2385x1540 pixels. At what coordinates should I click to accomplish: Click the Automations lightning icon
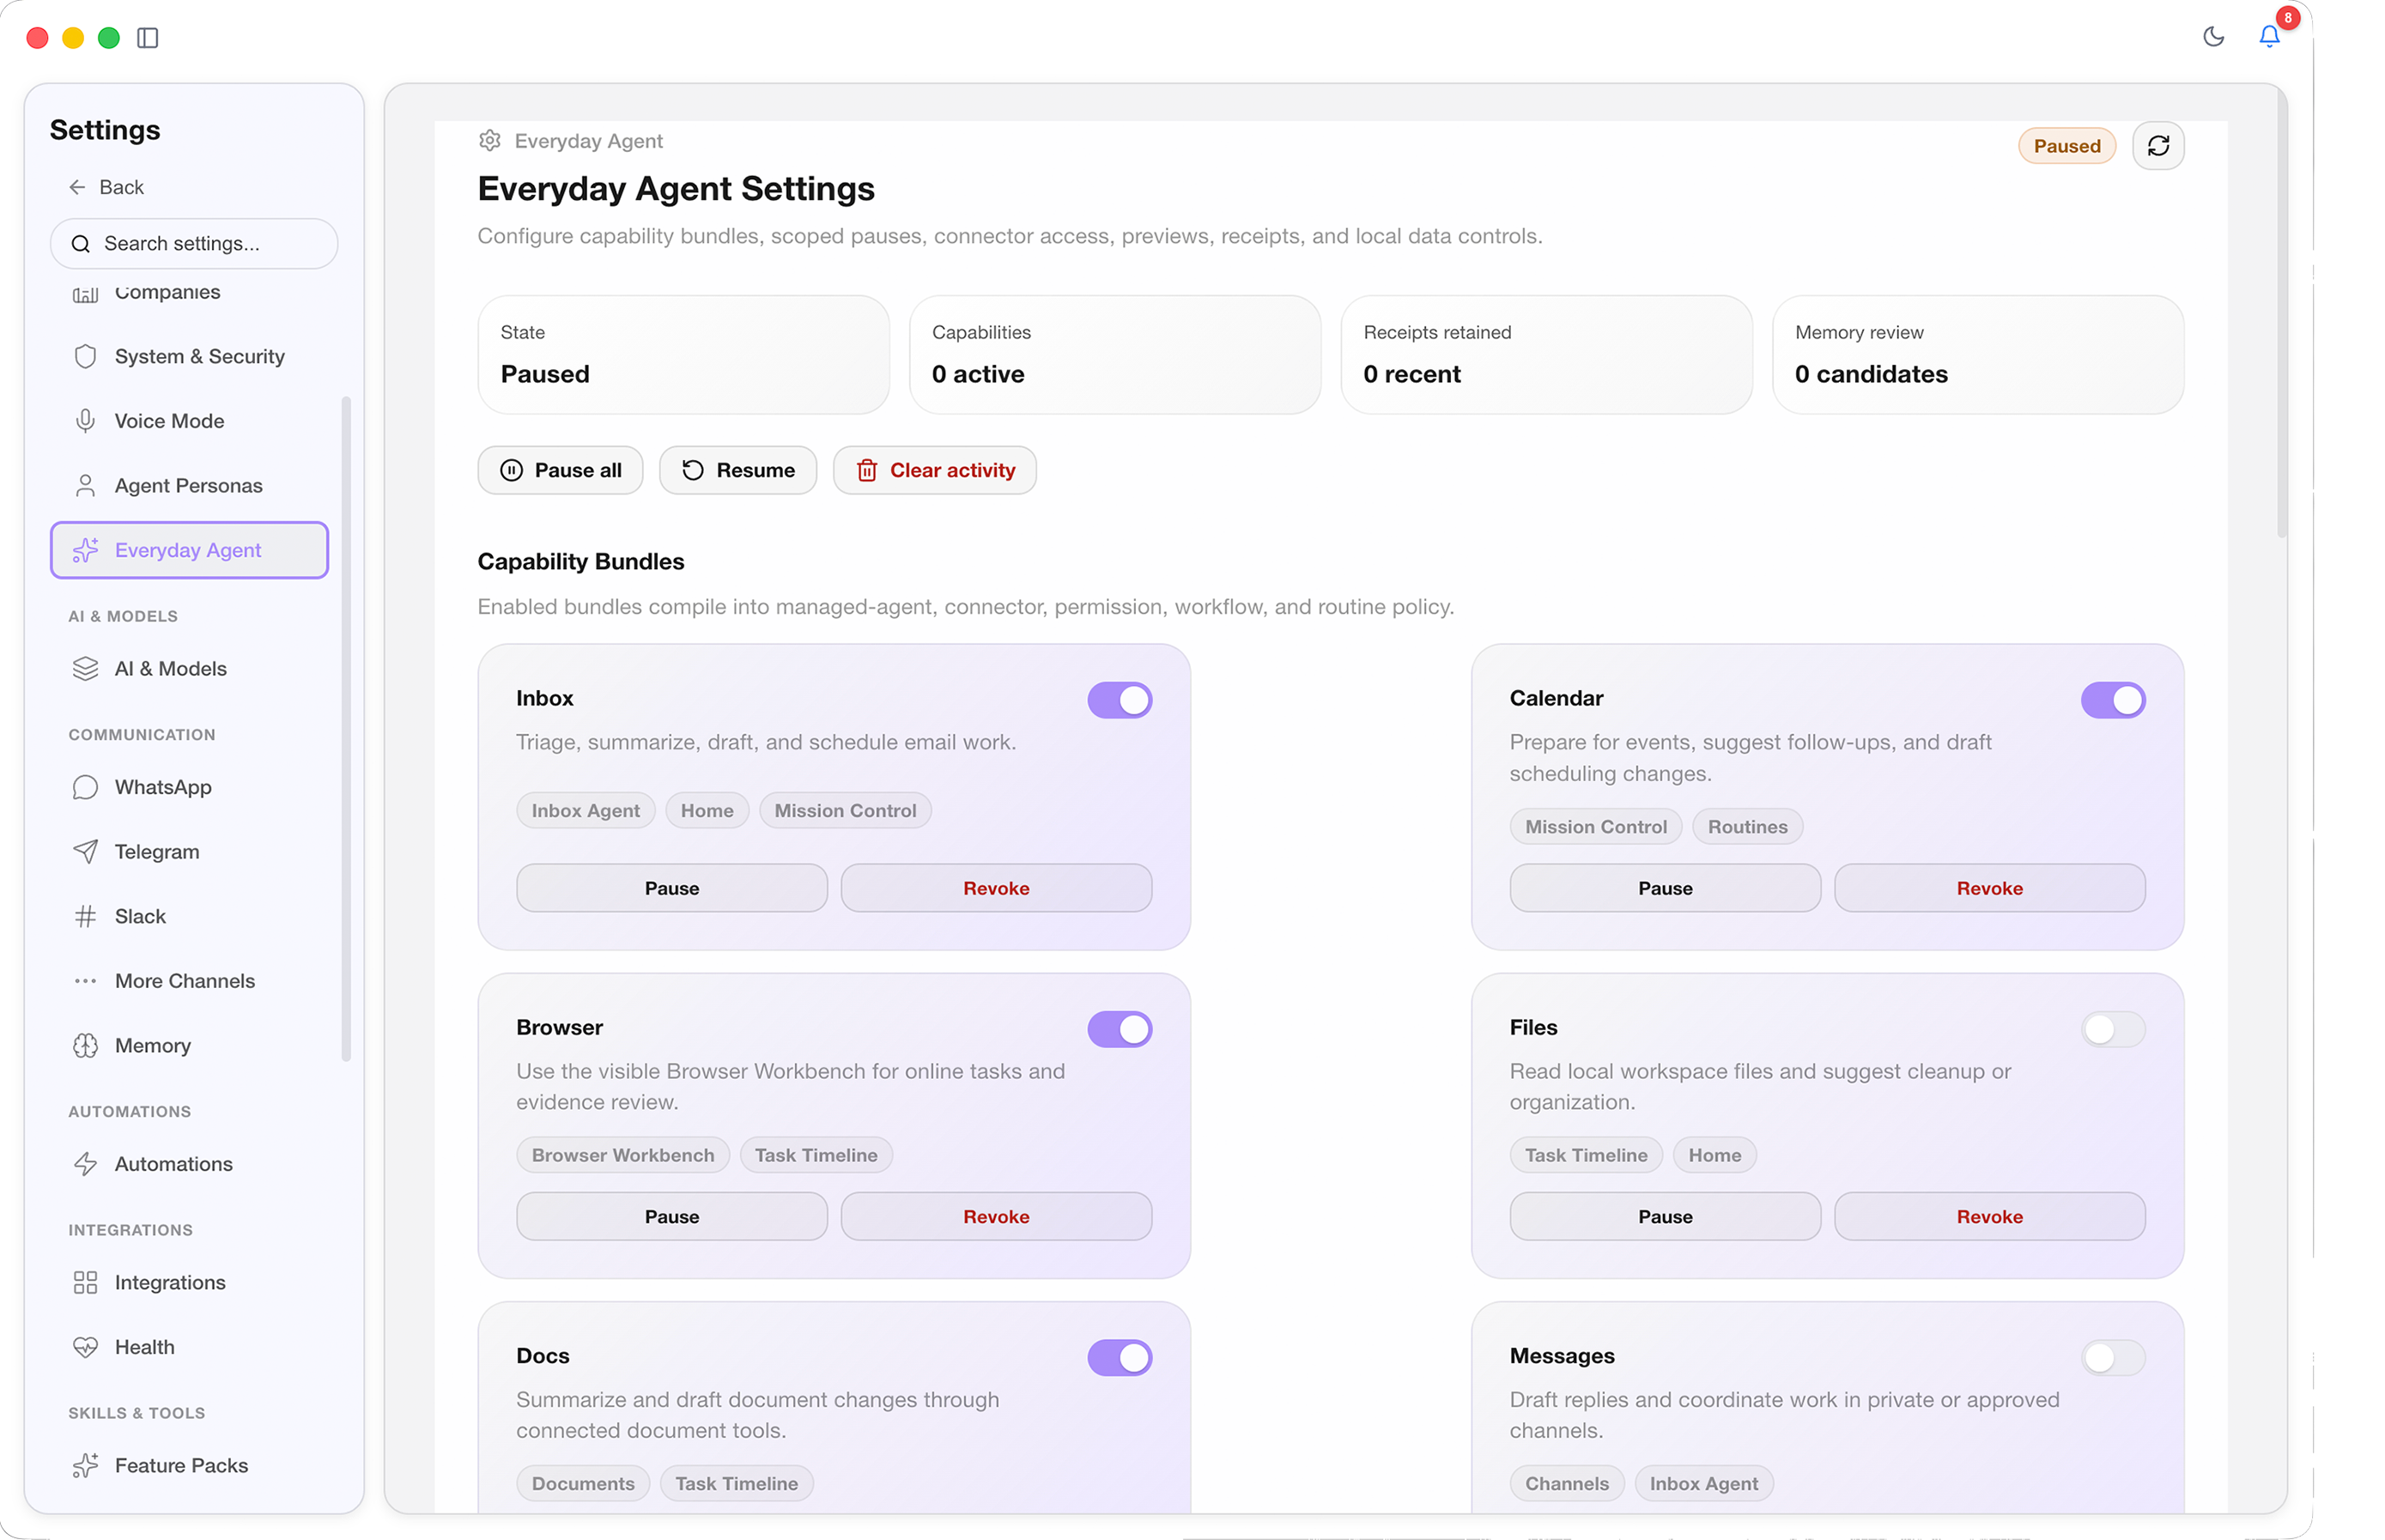pos(85,1164)
